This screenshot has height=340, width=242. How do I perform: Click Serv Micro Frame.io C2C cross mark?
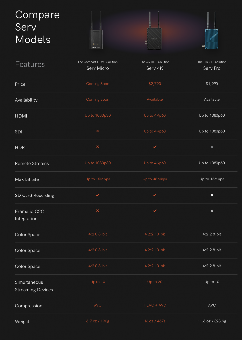[x=97, y=211]
